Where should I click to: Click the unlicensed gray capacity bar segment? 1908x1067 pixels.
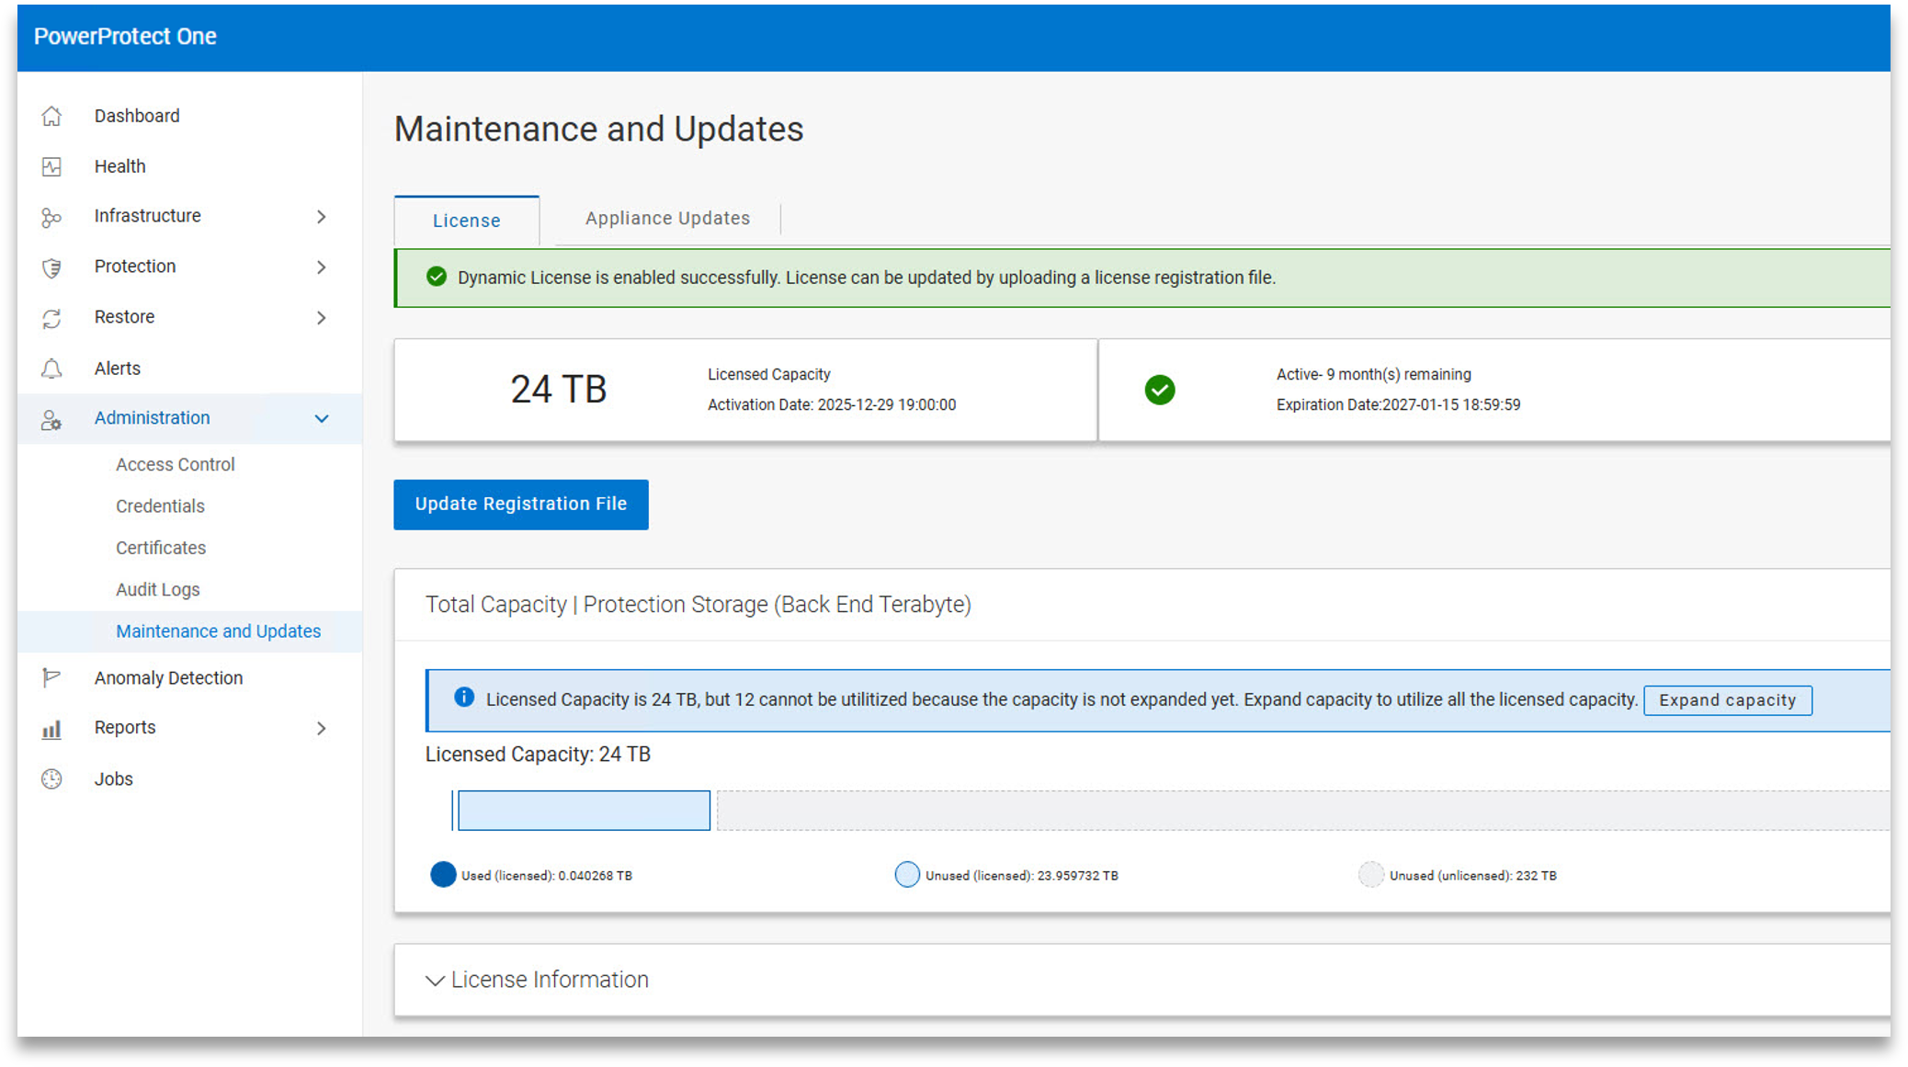pyautogui.click(x=1303, y=811)
